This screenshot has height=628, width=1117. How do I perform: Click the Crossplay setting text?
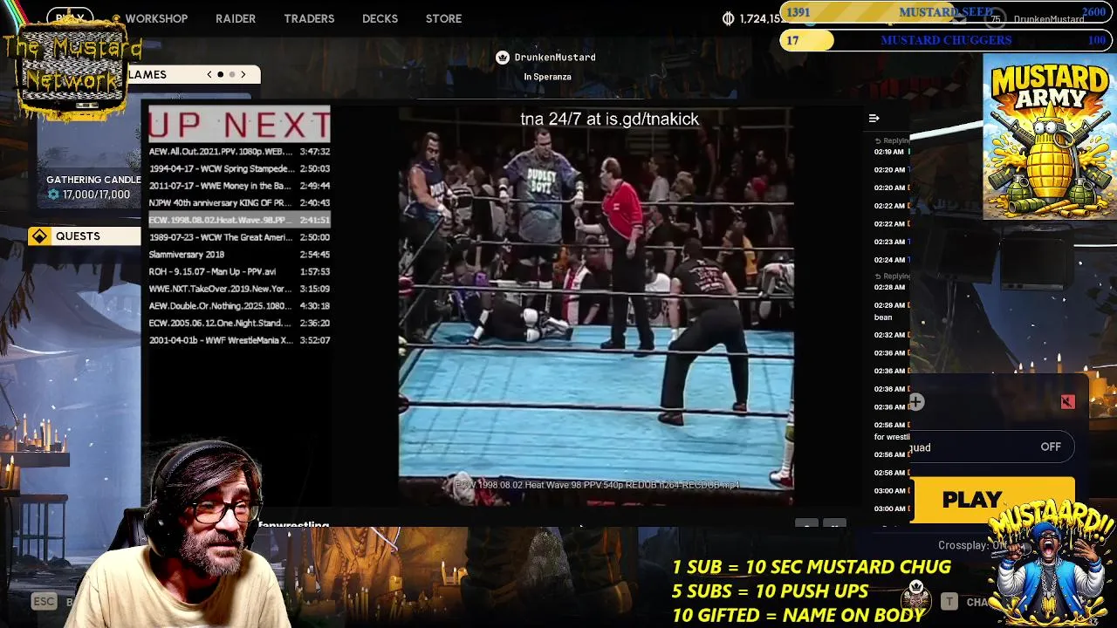971,545
